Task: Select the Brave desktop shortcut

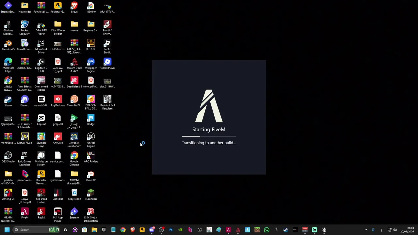Action: click(74, 8)
